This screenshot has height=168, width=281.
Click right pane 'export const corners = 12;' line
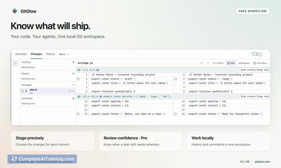(208, 105)
